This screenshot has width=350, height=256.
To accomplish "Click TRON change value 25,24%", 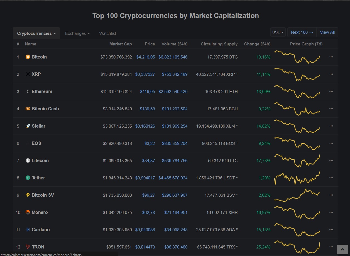I will coord(263,247).
